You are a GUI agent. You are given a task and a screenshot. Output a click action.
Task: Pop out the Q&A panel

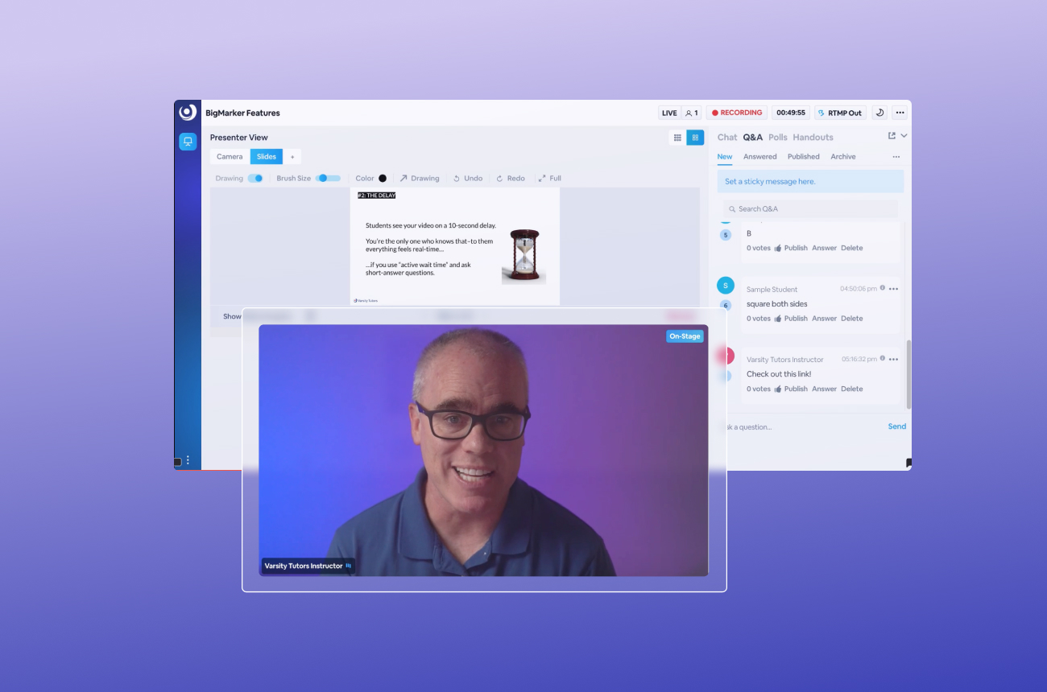891,136
